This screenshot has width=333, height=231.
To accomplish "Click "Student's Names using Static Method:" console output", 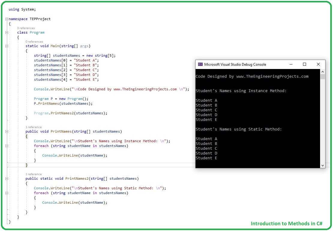I will [238, 129].
